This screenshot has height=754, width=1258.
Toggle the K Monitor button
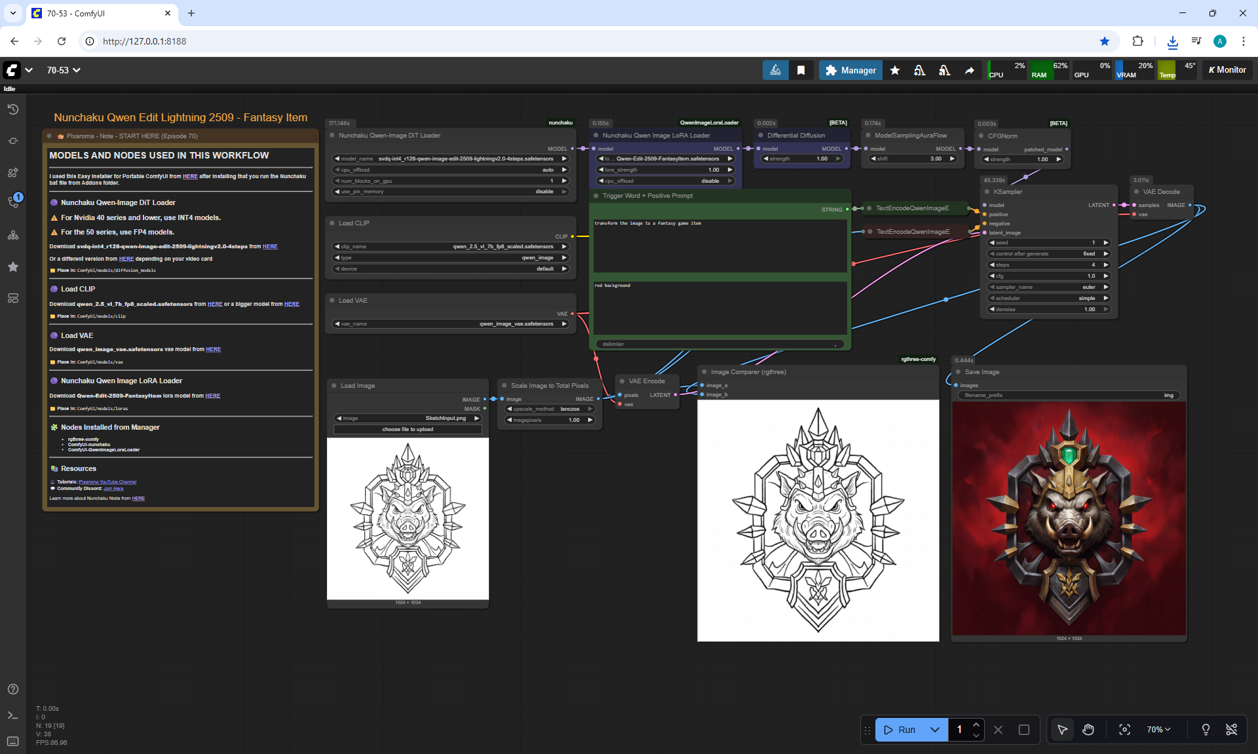click(x=1227, y=70)
